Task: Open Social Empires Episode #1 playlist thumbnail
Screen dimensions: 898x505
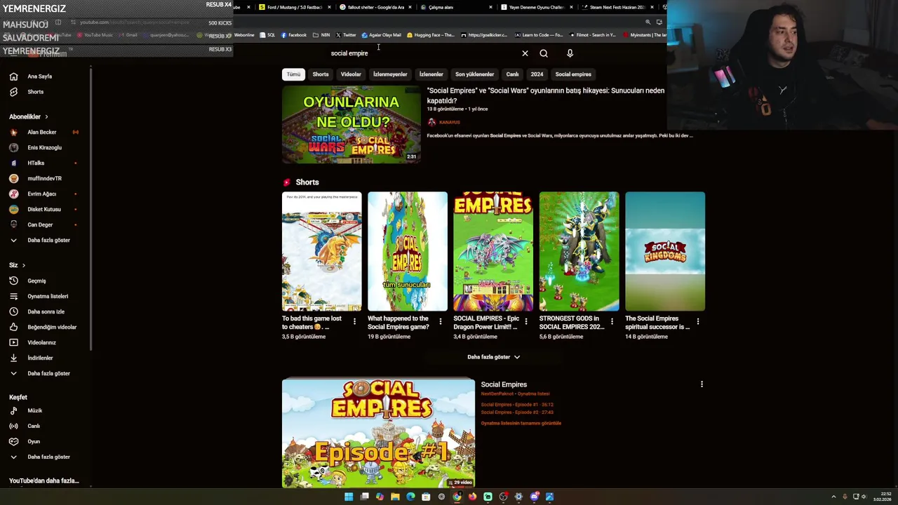Action: (x=378, y=433)
